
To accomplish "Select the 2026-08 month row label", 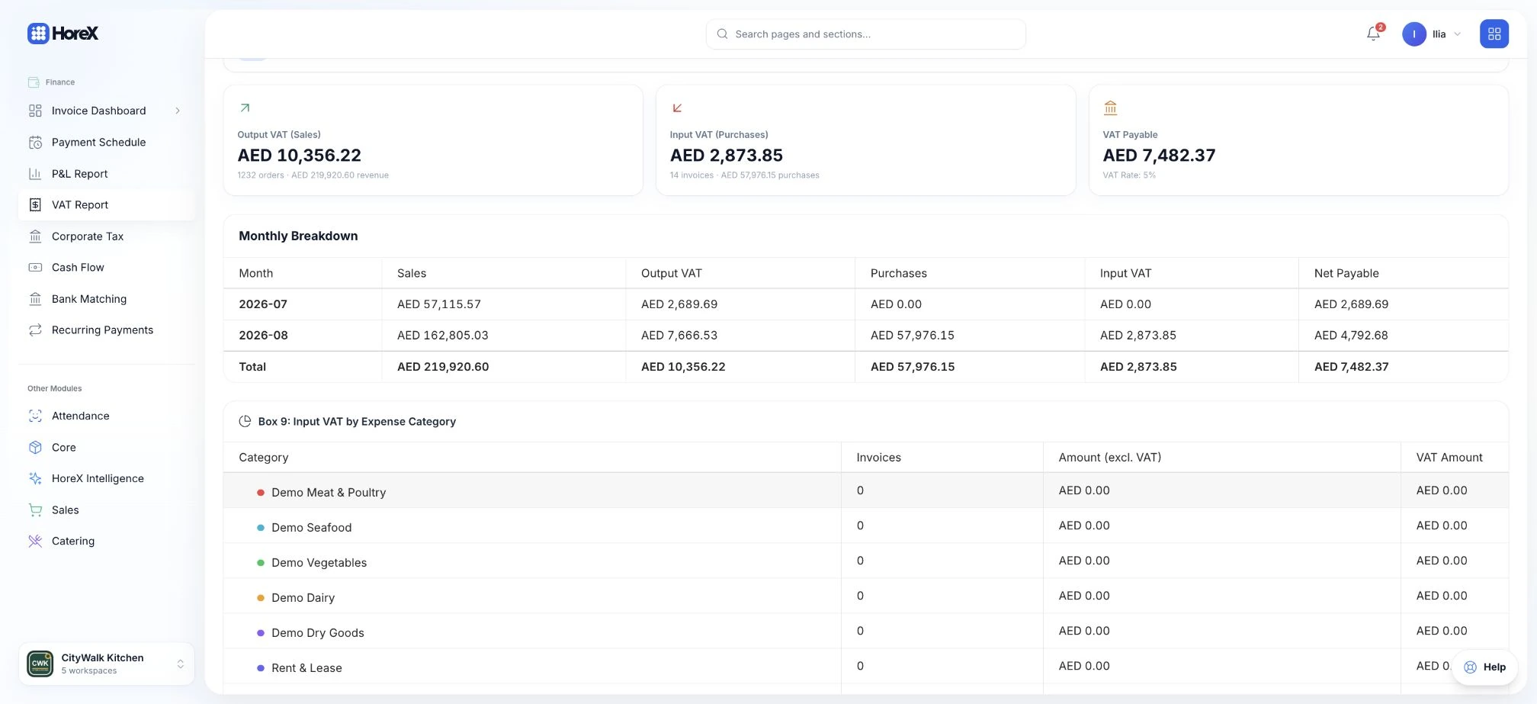I will pos(263,336).
